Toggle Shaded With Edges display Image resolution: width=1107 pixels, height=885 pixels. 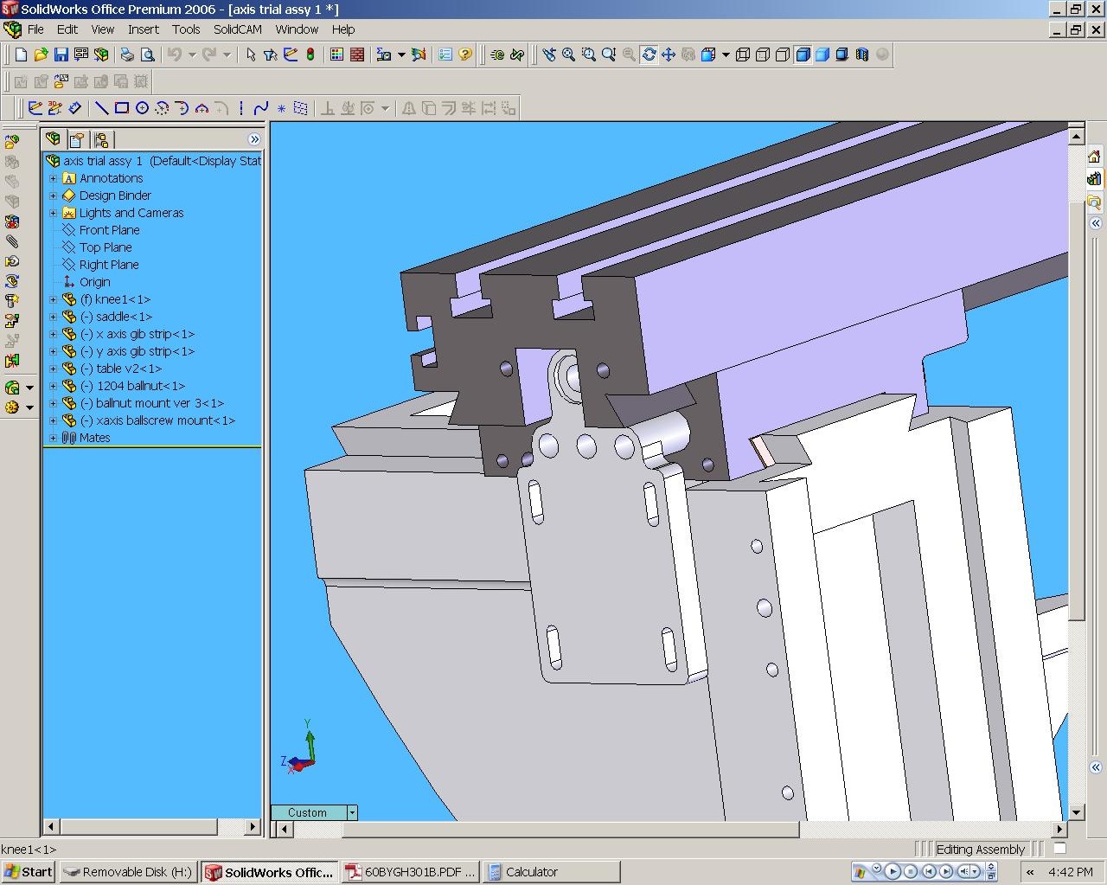803,55
